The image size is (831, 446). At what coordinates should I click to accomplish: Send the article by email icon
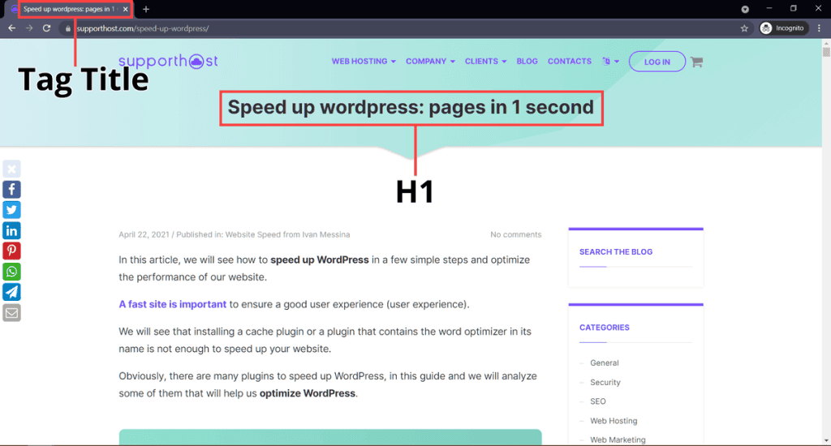11,312
